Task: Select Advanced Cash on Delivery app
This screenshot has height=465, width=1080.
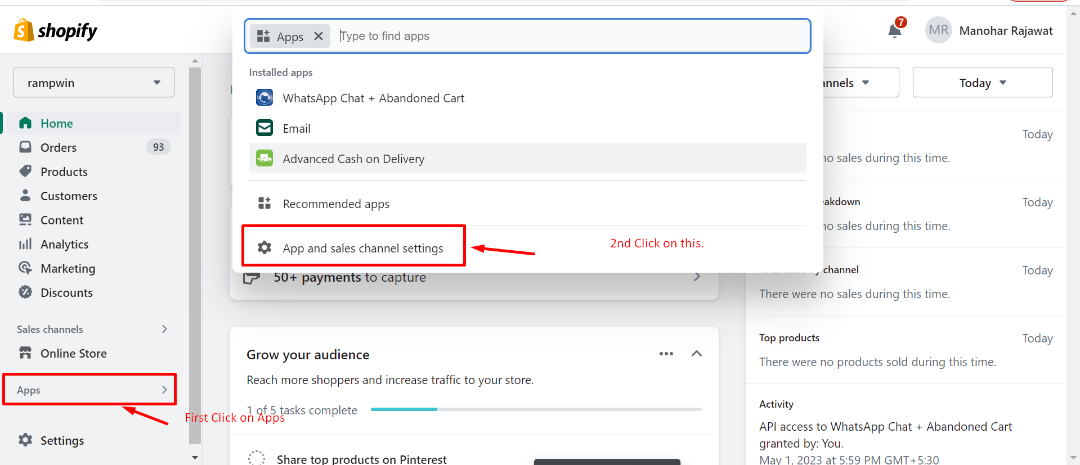Action: (353, 159)
